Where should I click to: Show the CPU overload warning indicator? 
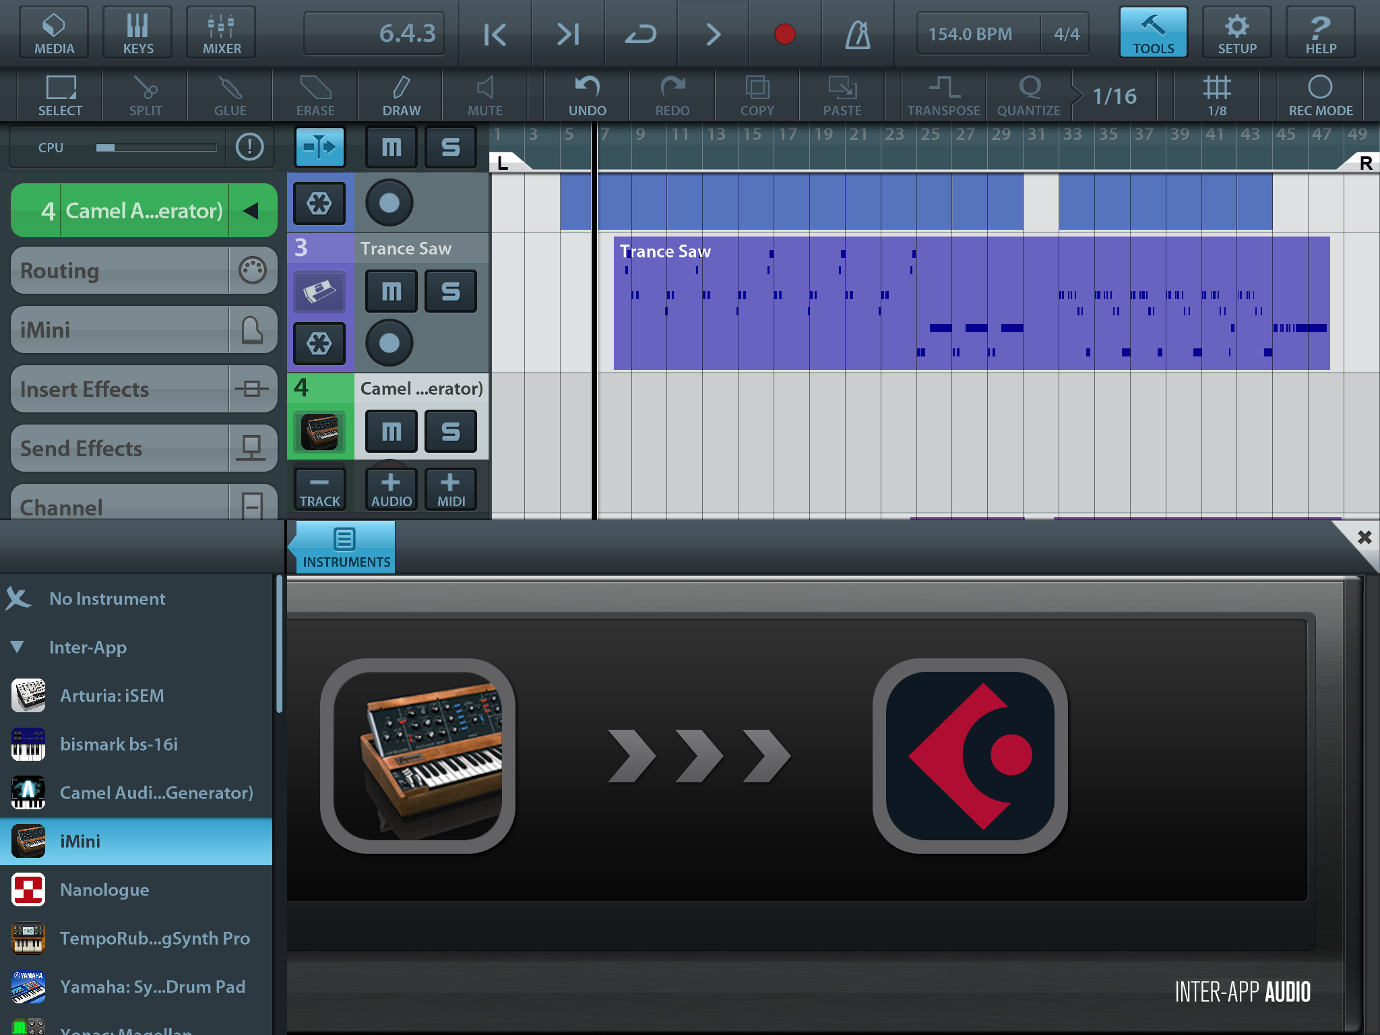point(250,147)
